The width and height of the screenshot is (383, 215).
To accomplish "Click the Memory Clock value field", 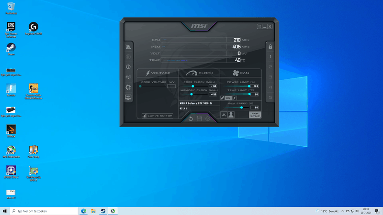I will pos(213,94).
